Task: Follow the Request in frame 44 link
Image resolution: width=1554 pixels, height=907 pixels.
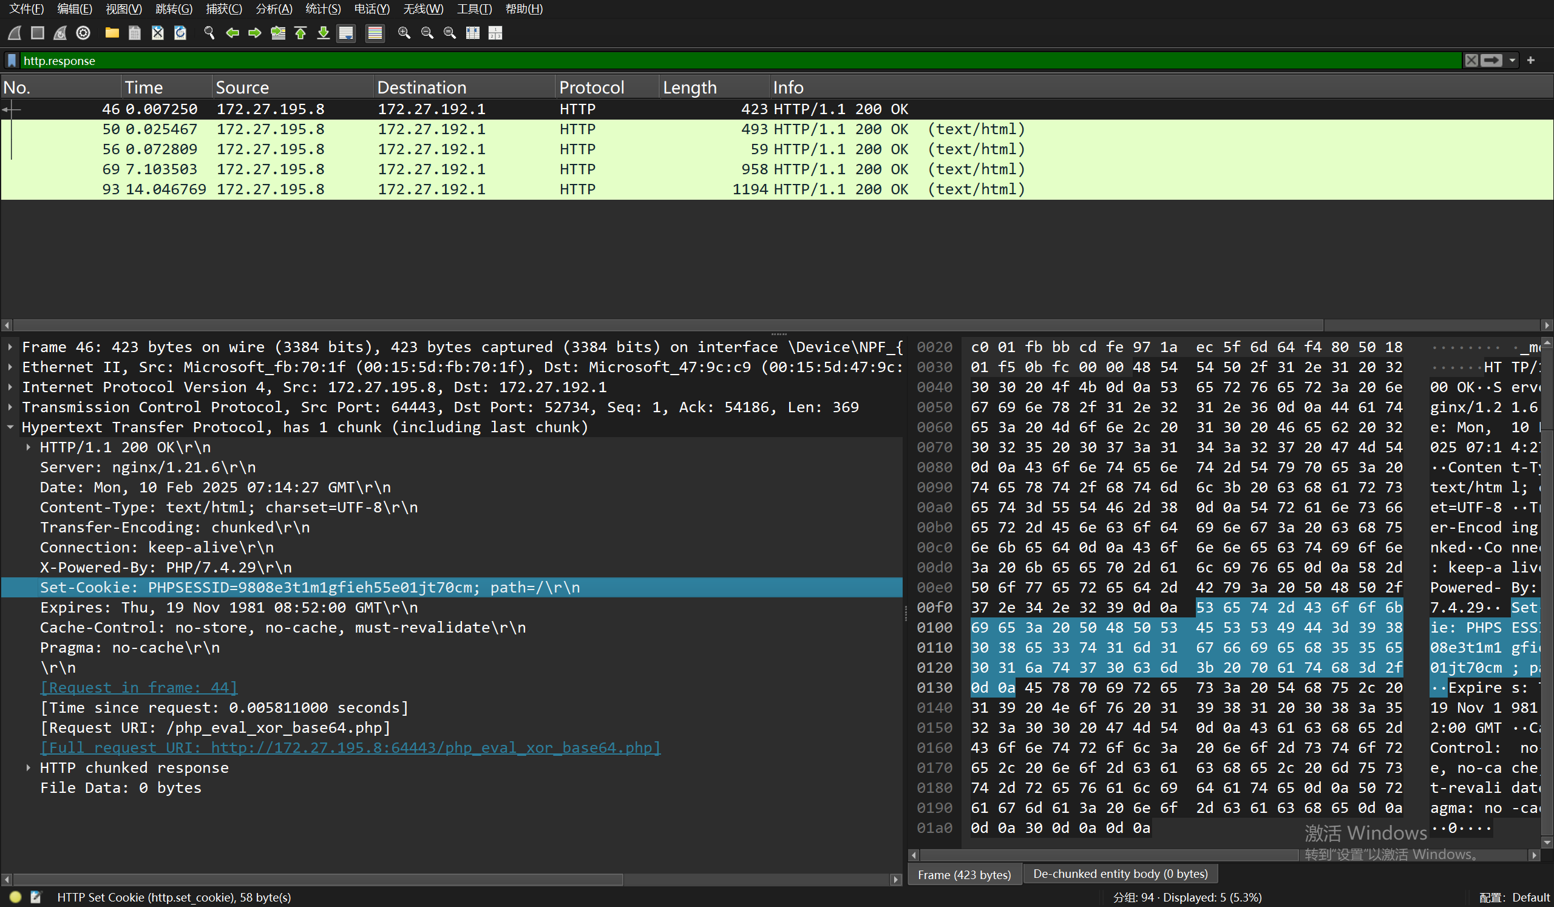Action: click(x=139, y=687)
